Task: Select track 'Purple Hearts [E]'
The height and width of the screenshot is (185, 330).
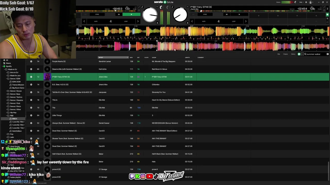Action: click(x=59, y=61)
